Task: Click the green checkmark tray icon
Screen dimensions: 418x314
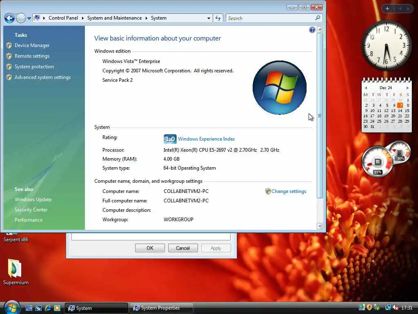Action: click(377, 307)
